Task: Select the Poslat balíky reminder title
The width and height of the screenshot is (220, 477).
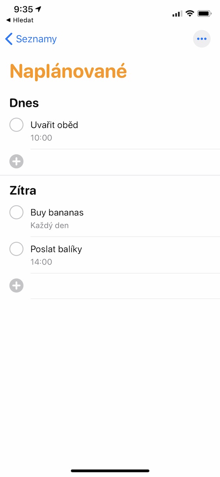Action: pyautogui.click(x=56, y=249)
